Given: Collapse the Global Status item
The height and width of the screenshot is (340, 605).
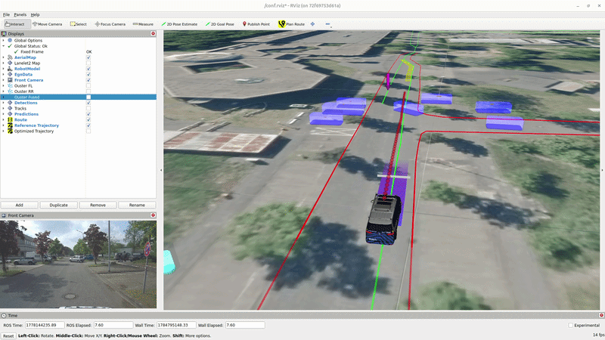Looking at the screenshot, I should click(x=4, y=46).
